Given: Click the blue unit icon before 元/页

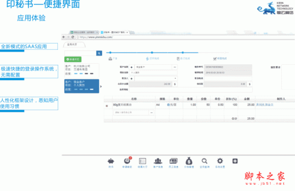Looking at the screenshot, I should 168,105.
